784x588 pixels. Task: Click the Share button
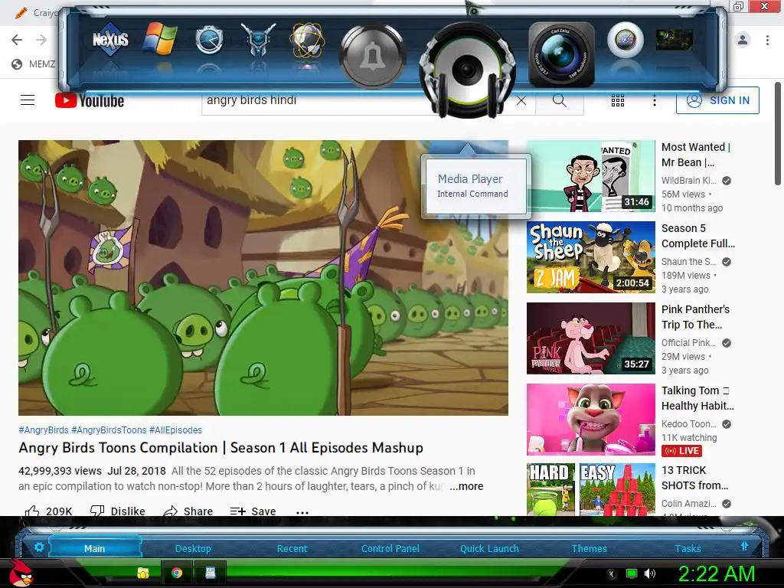coord(188,511)
